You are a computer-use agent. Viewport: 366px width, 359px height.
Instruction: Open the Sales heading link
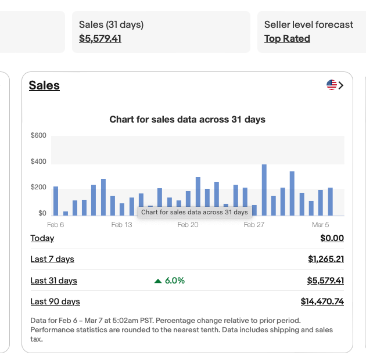44,85
